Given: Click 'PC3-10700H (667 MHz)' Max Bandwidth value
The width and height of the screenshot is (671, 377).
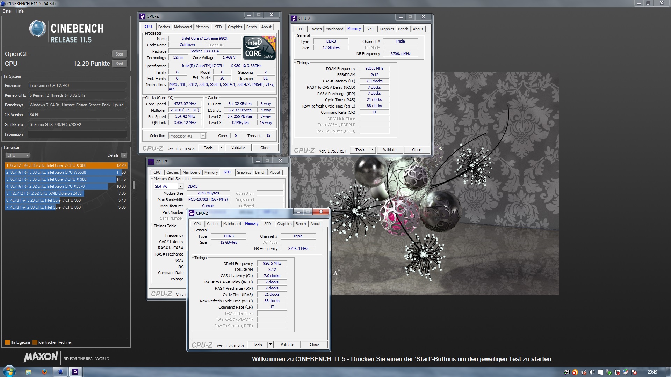Looking at the screenshot, I should pyautogui.click(x=208, y=199).
